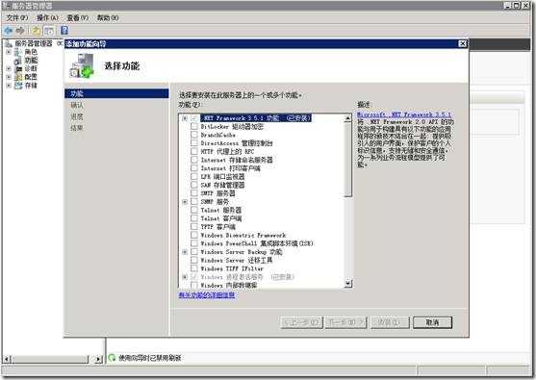Expand the .NET Framework 3.5.1 功能 node

point(185,118)
